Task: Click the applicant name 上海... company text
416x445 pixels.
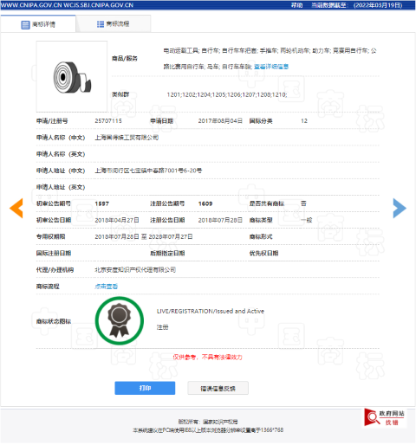Action: click(127, 138)
